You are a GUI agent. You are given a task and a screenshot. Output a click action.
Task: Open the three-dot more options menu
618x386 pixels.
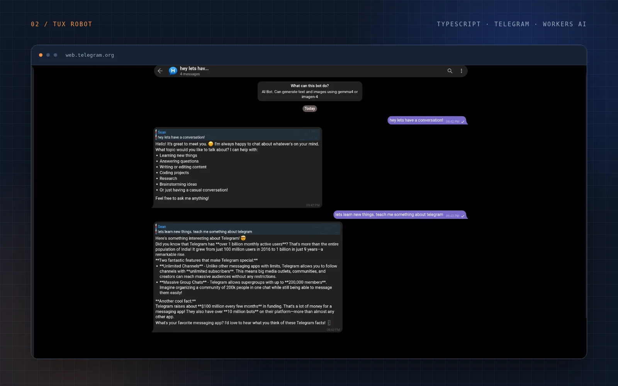click(x=461, y=71)
